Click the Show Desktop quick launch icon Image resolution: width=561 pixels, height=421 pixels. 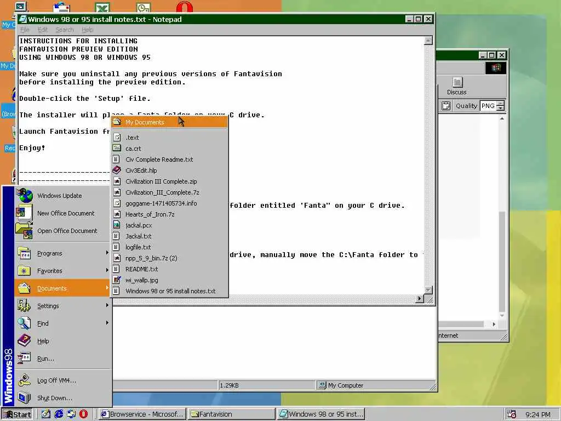click(x=46, y=414)
